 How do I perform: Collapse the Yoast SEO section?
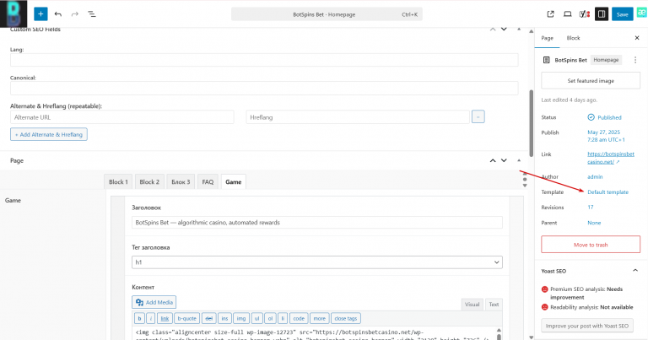pyautogui.click(x=635, y=271)
